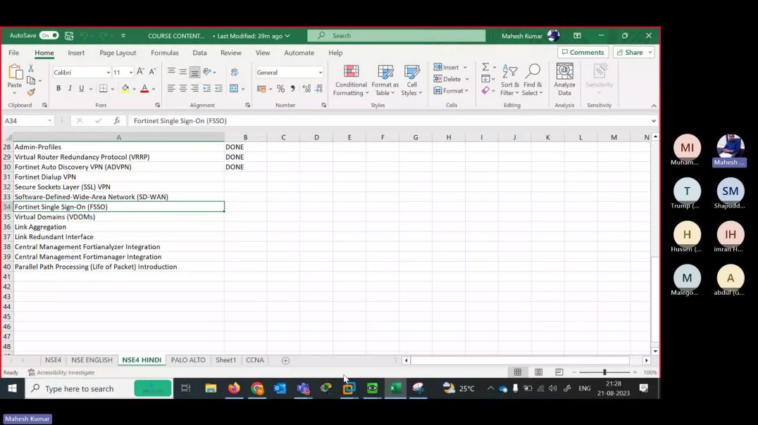Click the Search box in title bar
758x425 pixels.
(x=397, y=36)
